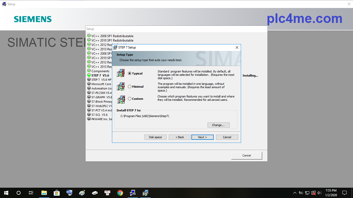
Task: Open Task View on the taskbar
Action: [x=31, y=193]
